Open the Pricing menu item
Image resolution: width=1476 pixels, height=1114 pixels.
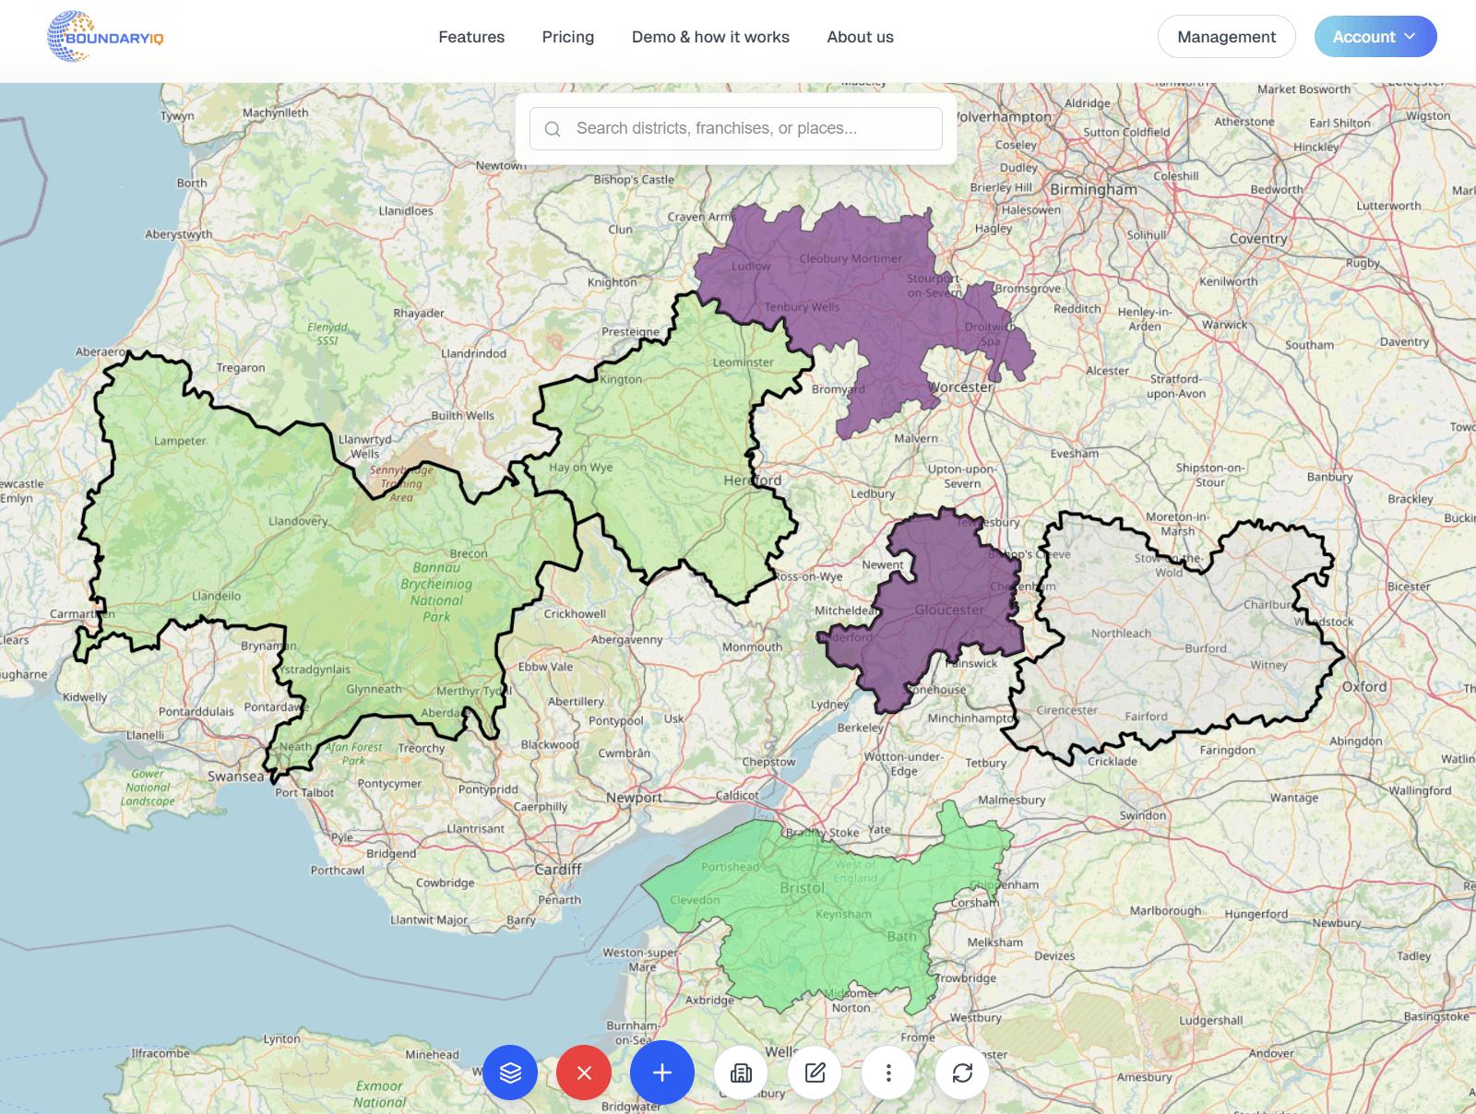click(x=567, y=37)
